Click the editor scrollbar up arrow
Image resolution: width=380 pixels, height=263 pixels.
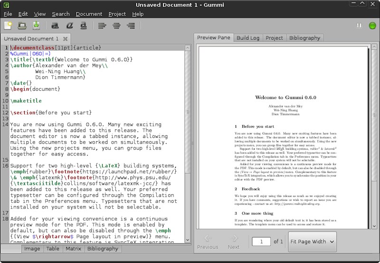point(188,48)
